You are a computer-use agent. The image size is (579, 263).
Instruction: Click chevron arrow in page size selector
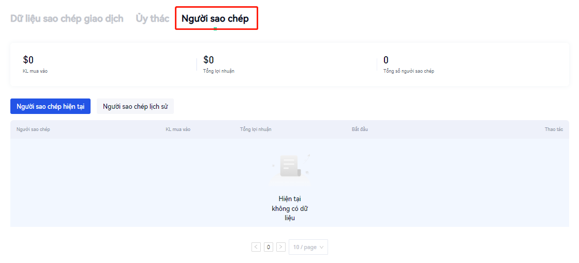point(321,247)
